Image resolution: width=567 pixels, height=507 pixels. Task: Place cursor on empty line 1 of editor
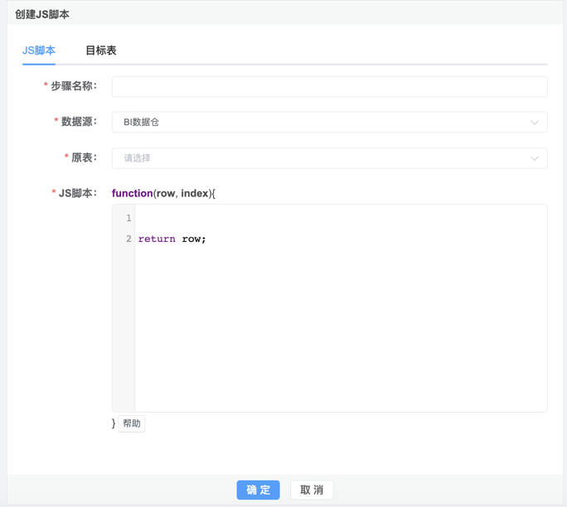(332, 219)
